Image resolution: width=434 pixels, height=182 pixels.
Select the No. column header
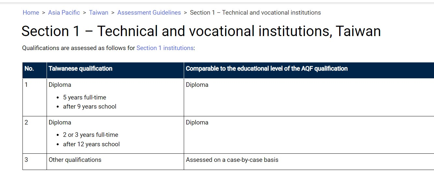(x=35, y=70)
